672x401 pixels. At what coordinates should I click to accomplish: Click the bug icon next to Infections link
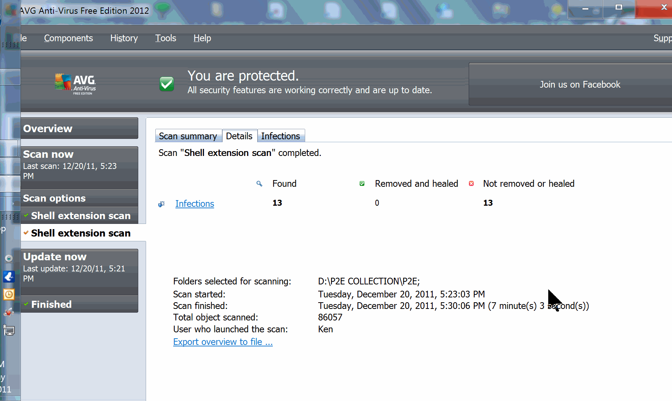tap(162, 204)
